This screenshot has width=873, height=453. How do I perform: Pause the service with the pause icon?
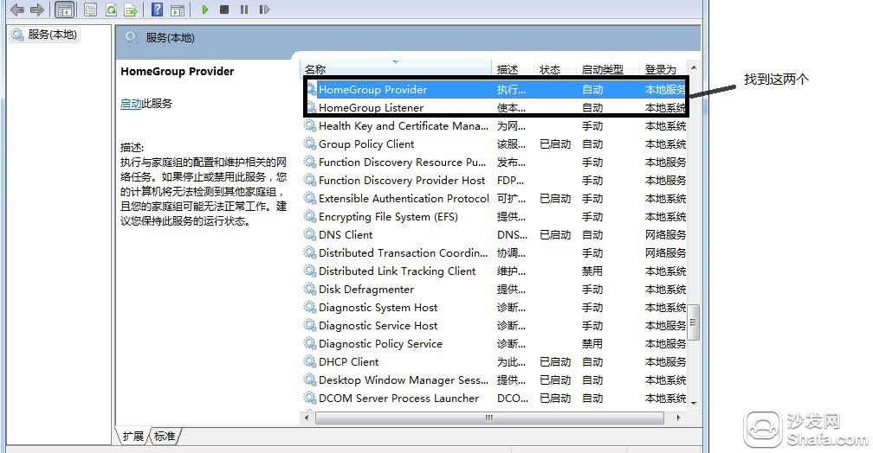point(244,10)
